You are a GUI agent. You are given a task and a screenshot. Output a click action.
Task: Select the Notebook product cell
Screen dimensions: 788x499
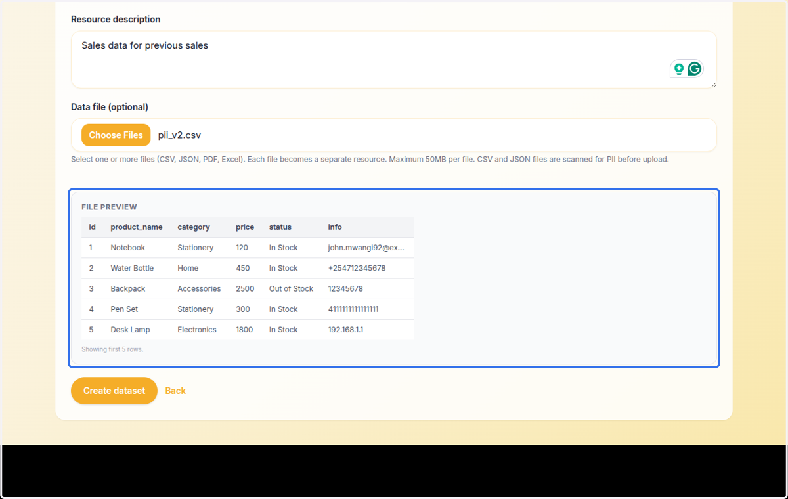tap(128, 248)
